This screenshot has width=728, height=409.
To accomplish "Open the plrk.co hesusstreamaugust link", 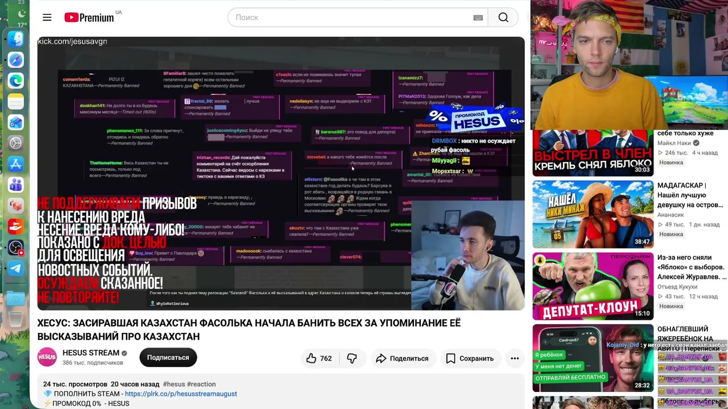I will (181, 394).
